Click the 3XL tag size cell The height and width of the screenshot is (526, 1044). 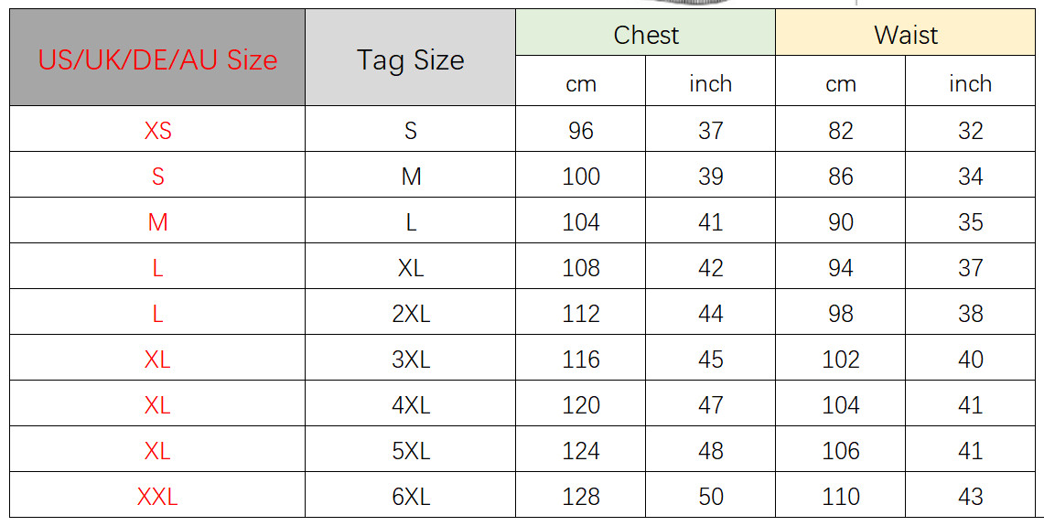[410, 359]
